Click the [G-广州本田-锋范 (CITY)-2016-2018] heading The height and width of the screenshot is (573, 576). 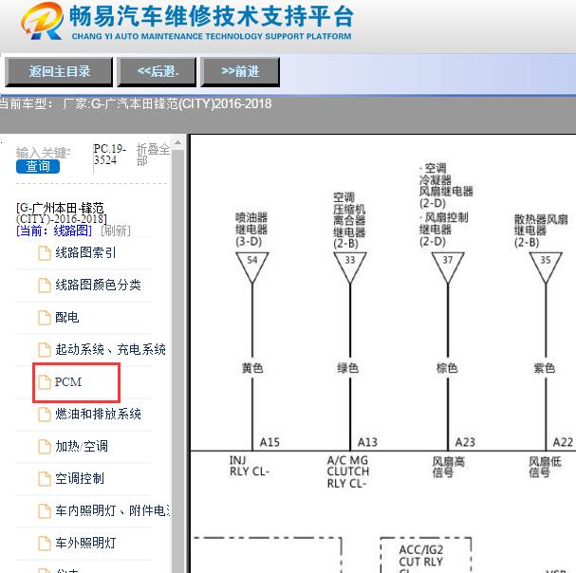pyautogui.click(x=62, y=213)
